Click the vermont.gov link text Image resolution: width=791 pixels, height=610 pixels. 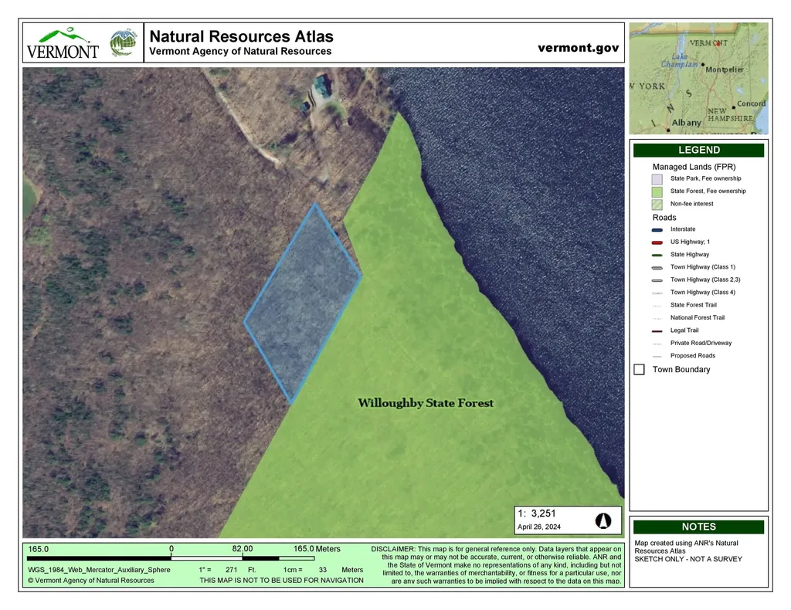[x=578, y=48]
